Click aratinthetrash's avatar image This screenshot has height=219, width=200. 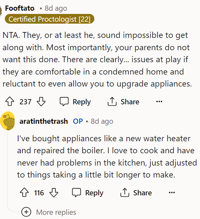(7, 121)
